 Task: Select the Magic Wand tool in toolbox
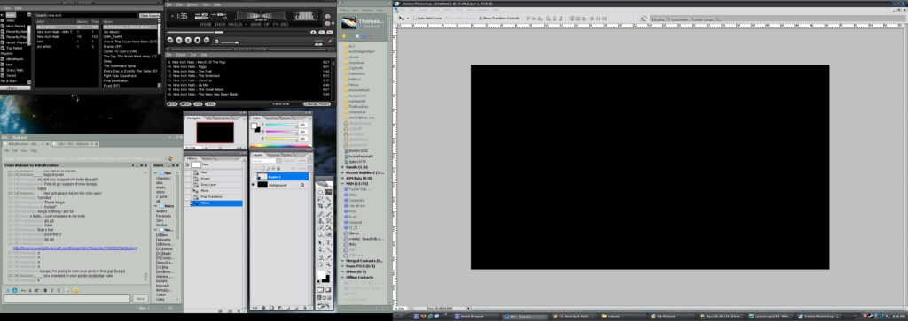pos(328,199)
